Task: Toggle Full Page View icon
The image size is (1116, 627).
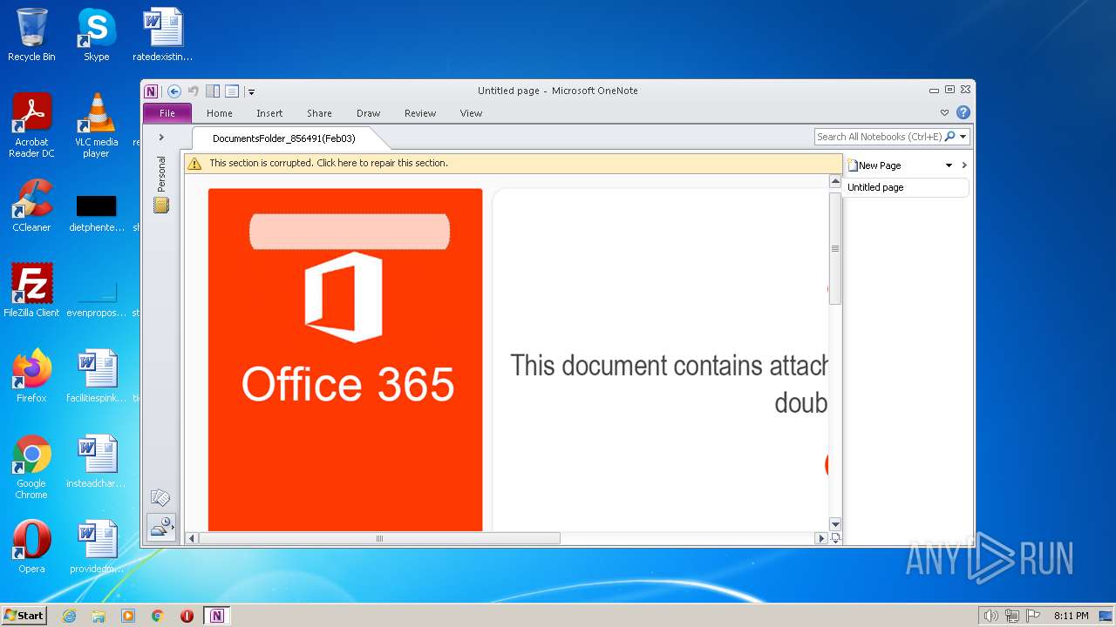Action: tap(232, 91)
